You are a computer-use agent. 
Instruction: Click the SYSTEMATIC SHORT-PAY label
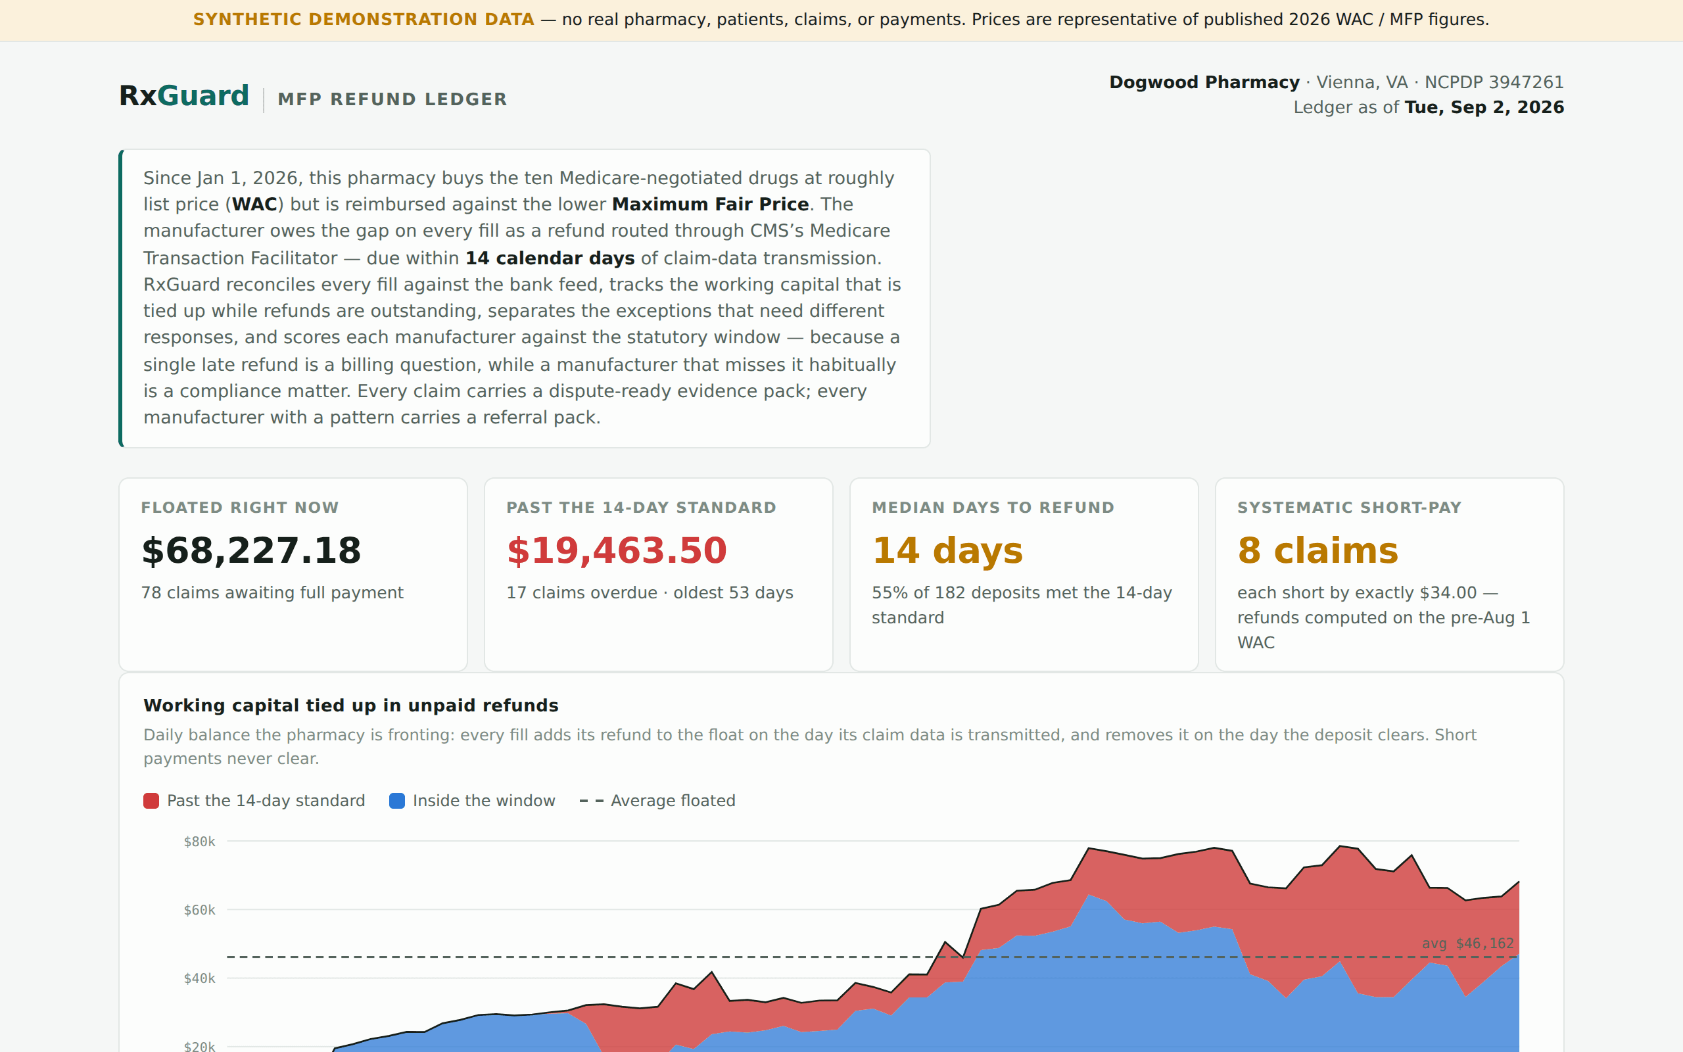1349,508
